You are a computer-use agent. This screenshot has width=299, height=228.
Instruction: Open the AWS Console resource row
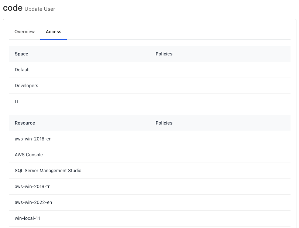click(29, 155)
